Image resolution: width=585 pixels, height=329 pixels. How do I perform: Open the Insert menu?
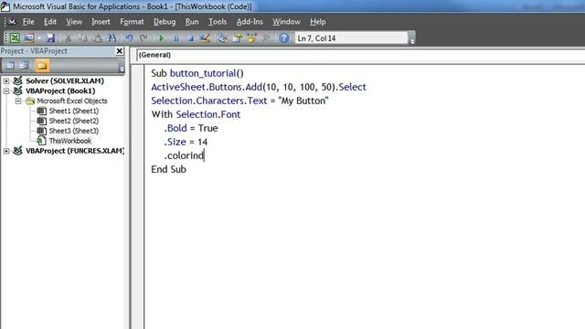pyautogui.click(x=101, y=22)
